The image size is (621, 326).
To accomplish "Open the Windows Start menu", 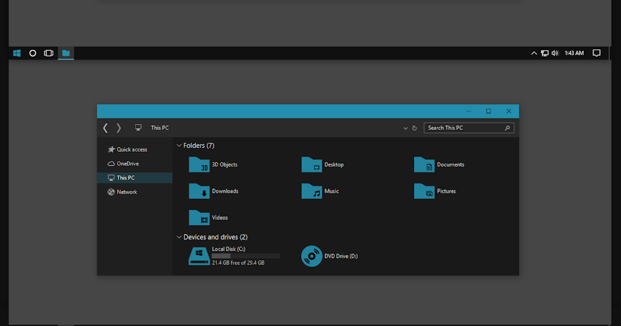I will point(17,53).
